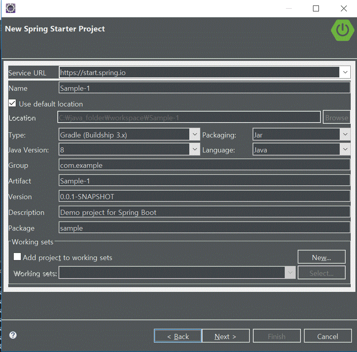Maximize the dialog window

316,8
